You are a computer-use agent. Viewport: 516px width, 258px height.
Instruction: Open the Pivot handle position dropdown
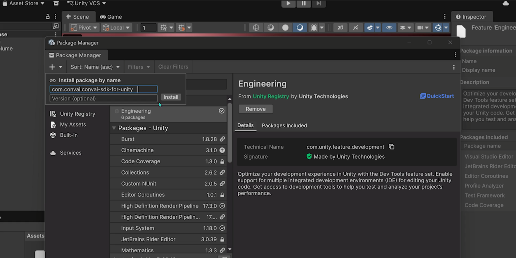pos(84,28)
